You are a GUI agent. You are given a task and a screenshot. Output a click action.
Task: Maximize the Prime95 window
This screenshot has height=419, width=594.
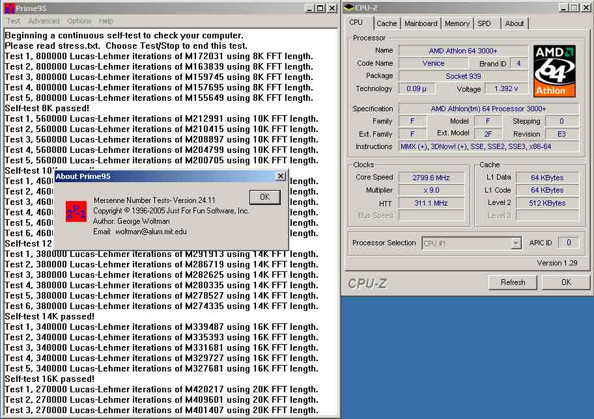tap(320, 8)
